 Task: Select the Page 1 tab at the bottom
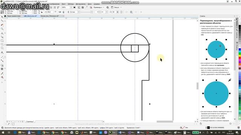coord(30,121)
